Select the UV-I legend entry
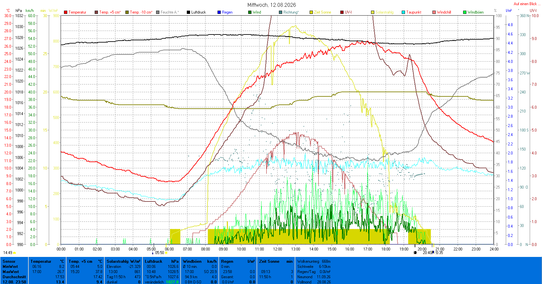 (346, 12)
